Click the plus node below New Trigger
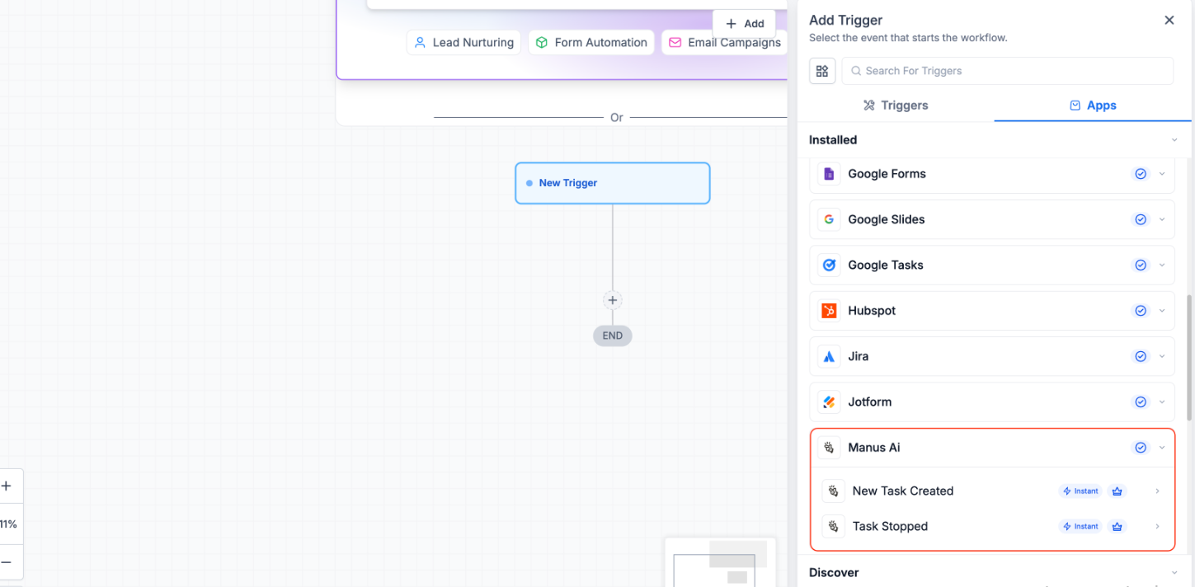1195x587 pixels. point(612,300)
